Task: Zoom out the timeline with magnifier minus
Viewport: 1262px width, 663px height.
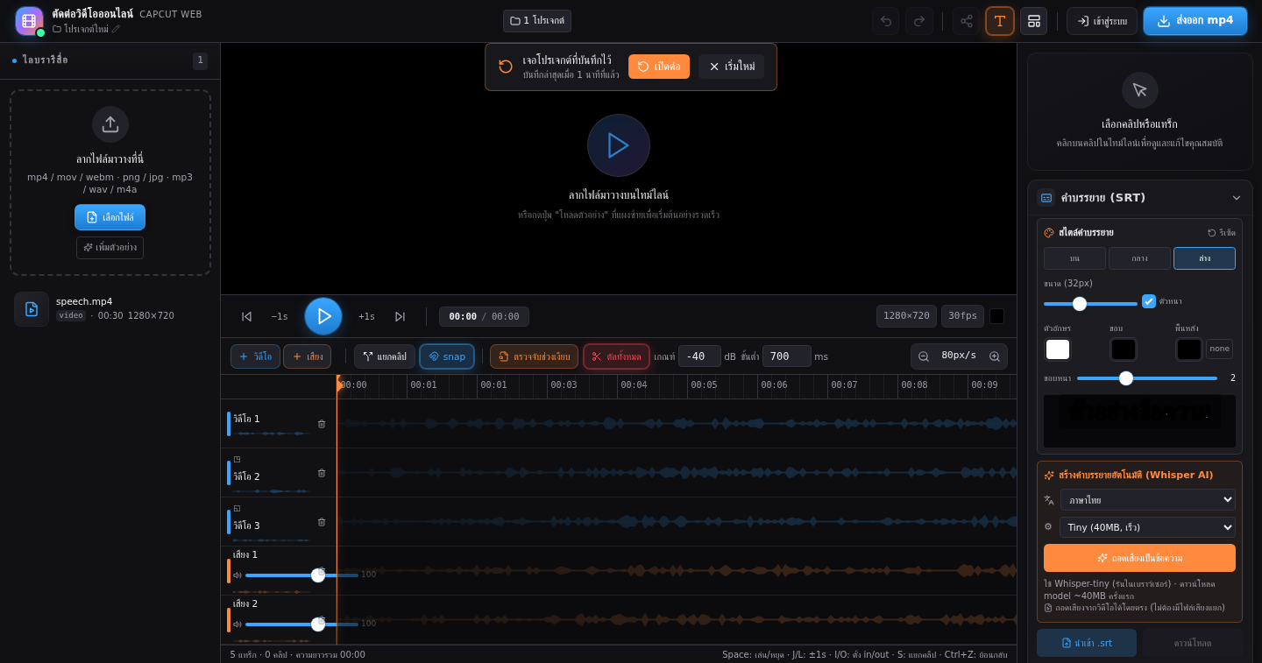Action: click(x=924, y=356)
